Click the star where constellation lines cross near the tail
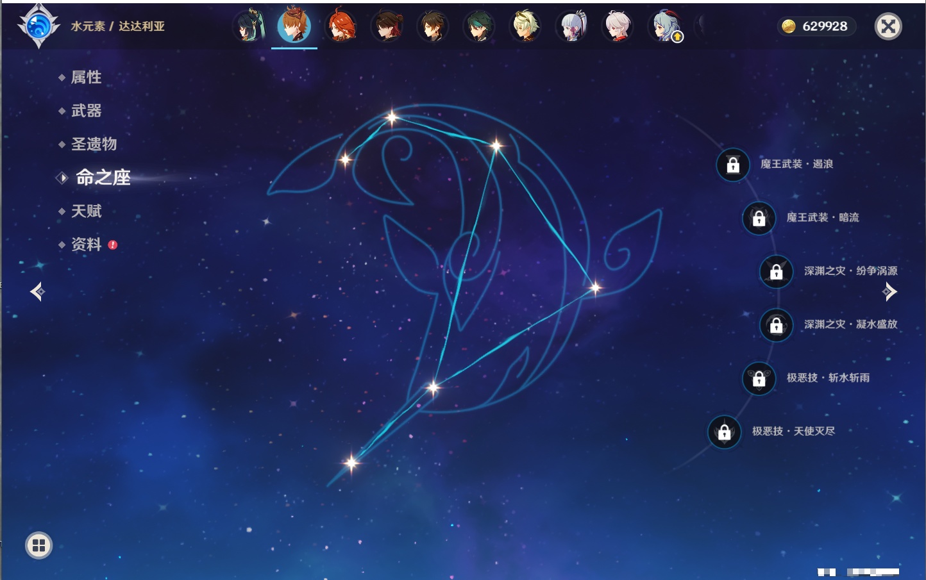This screenshot has width=926, height=580. point(434,387)
